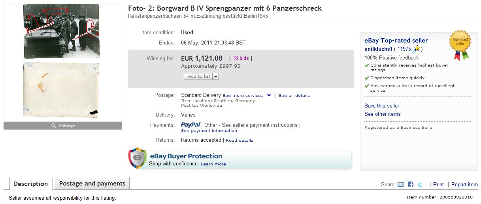Viewport: 481px width, 204px height.
Task: Open the 18 bids history link
Action: (x=240, y=58)
